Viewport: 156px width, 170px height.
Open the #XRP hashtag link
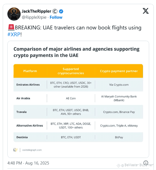point(14,34)
